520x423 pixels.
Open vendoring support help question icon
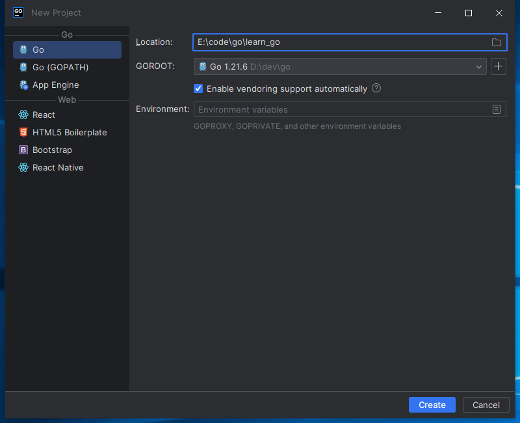click(x=376, y=89)
